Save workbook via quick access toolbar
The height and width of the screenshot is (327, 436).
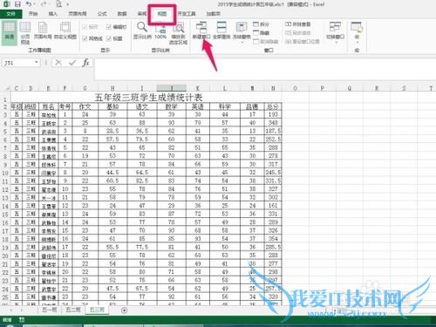[x=17, y=4]
